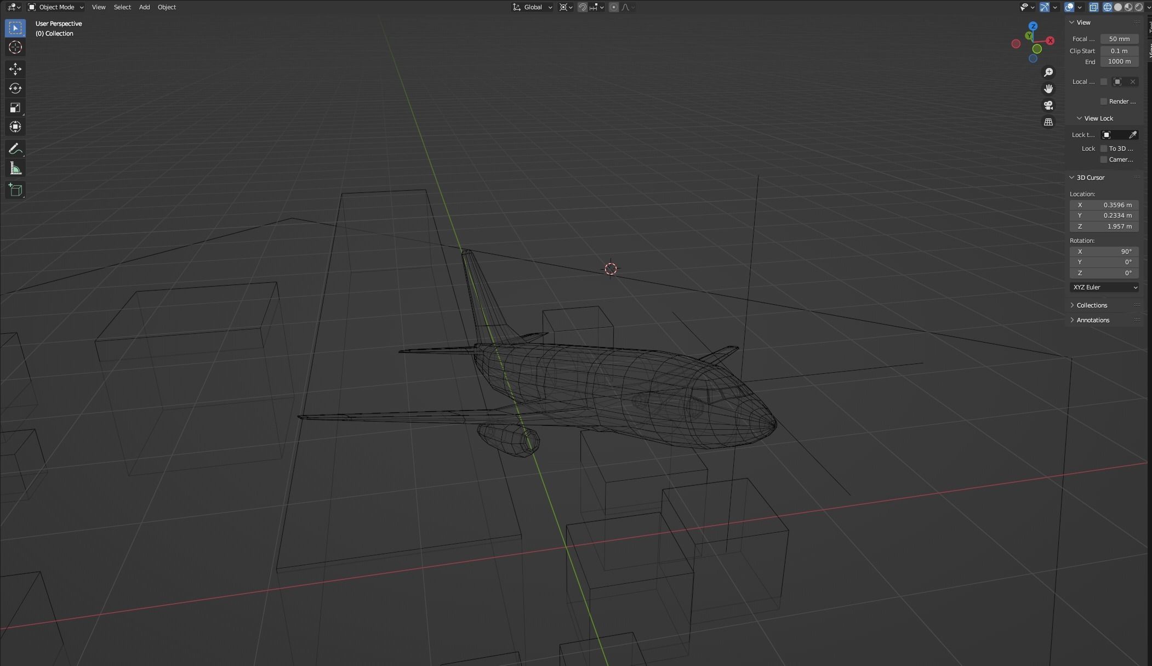This screenshot has width=1152, height=666.
Task: Switch to Wireframe viewport shading
Action: [x=1108, y=7]
